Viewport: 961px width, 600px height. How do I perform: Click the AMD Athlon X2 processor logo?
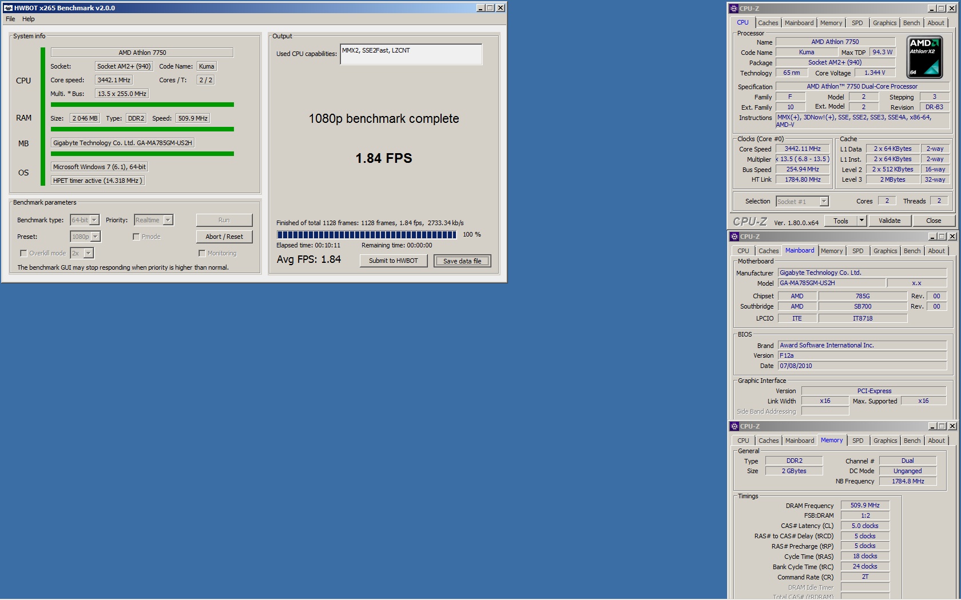(x=924, y=57)
